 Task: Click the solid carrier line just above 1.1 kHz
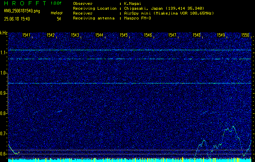click(x=130, y=50)
